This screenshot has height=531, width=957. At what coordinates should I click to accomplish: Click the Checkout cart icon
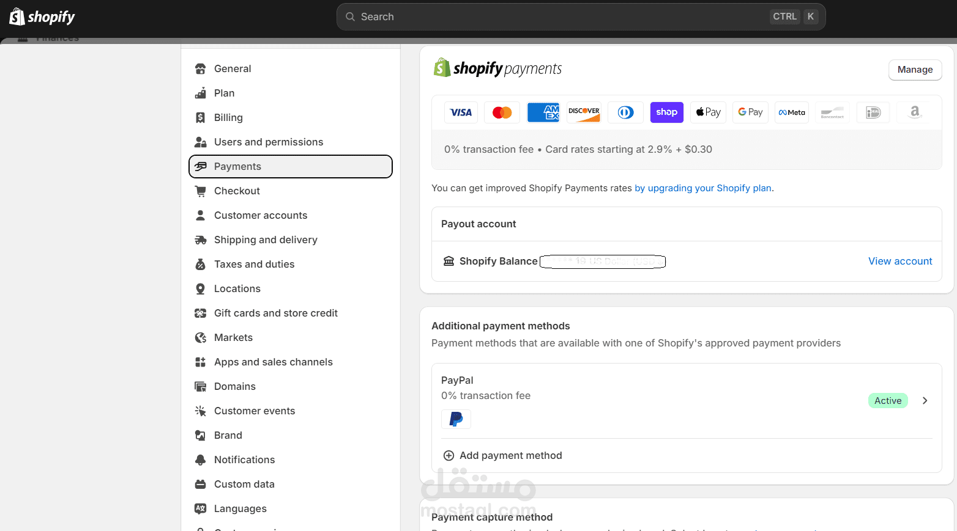point(200,191)
